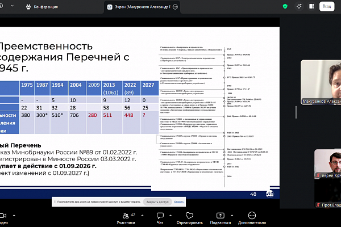This screenshot has width=341, height=227.
Task: Click the 300* table value
Action: click(41, 115)
